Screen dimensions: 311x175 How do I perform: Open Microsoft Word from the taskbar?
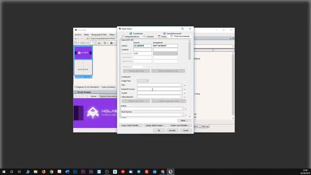click(67, 172)
